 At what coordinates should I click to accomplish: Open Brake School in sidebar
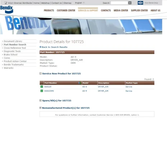point(10,55)
